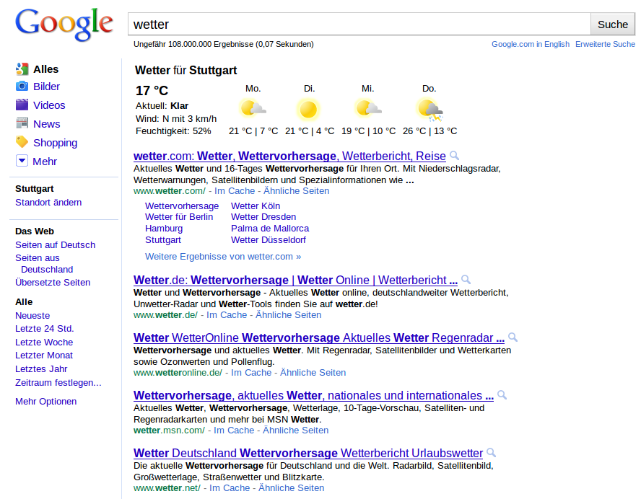The image size is (641, 499).
Task: Open the Wetter Deutschland wetter.net result title
Action: (x=308, y=453)
